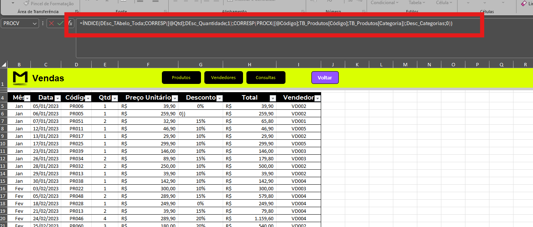Screen dimensions: 533x227
Task: Select row 5 header
Action: (x=3, y=106)
